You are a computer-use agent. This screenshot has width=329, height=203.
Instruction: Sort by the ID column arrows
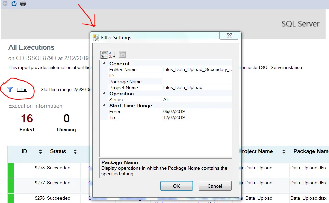40,152
